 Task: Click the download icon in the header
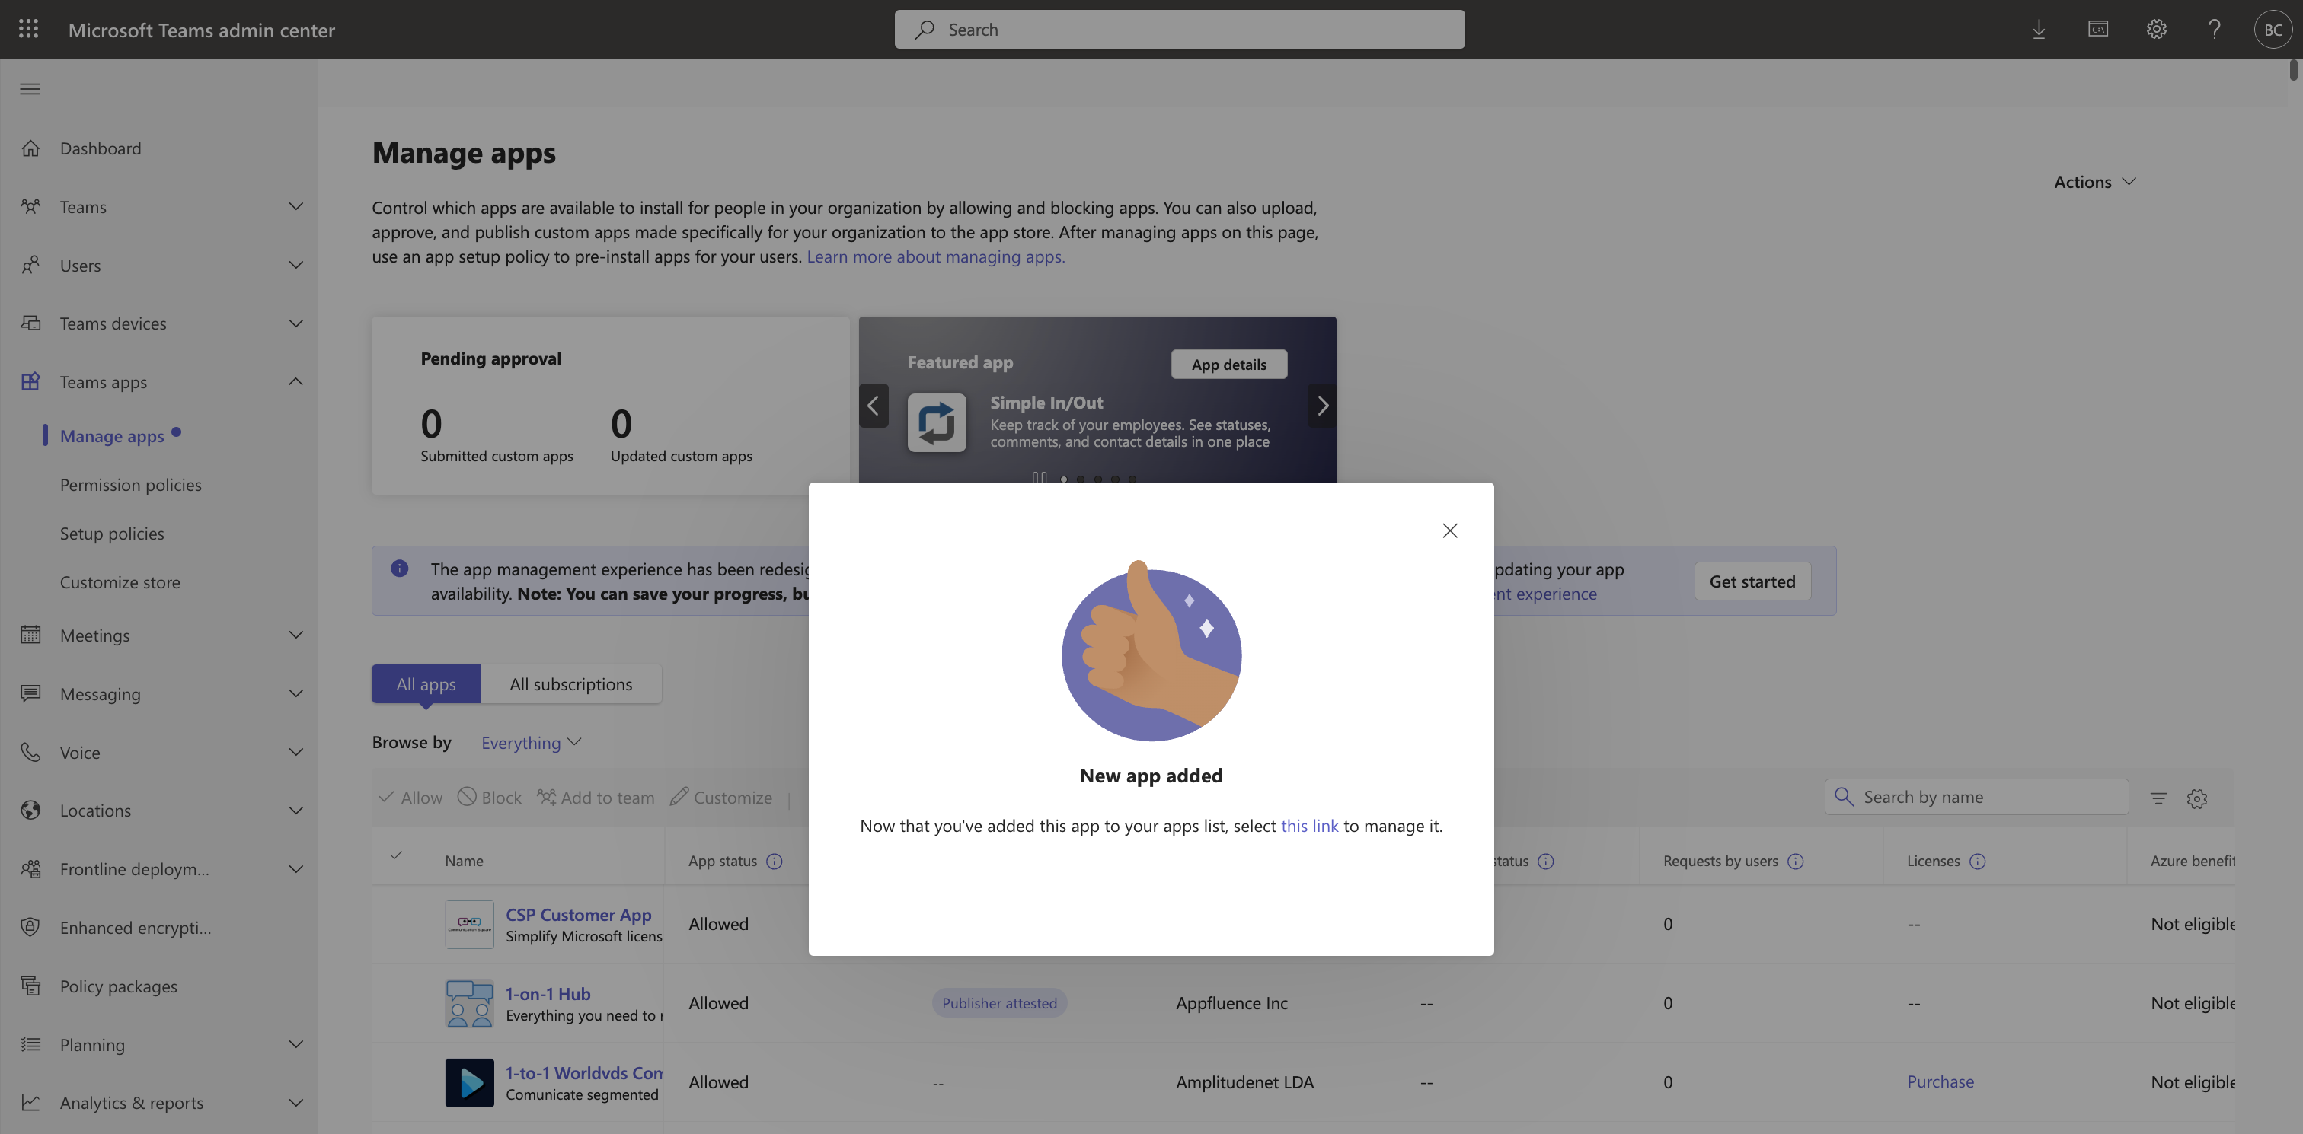click(x=2039, y=30)
